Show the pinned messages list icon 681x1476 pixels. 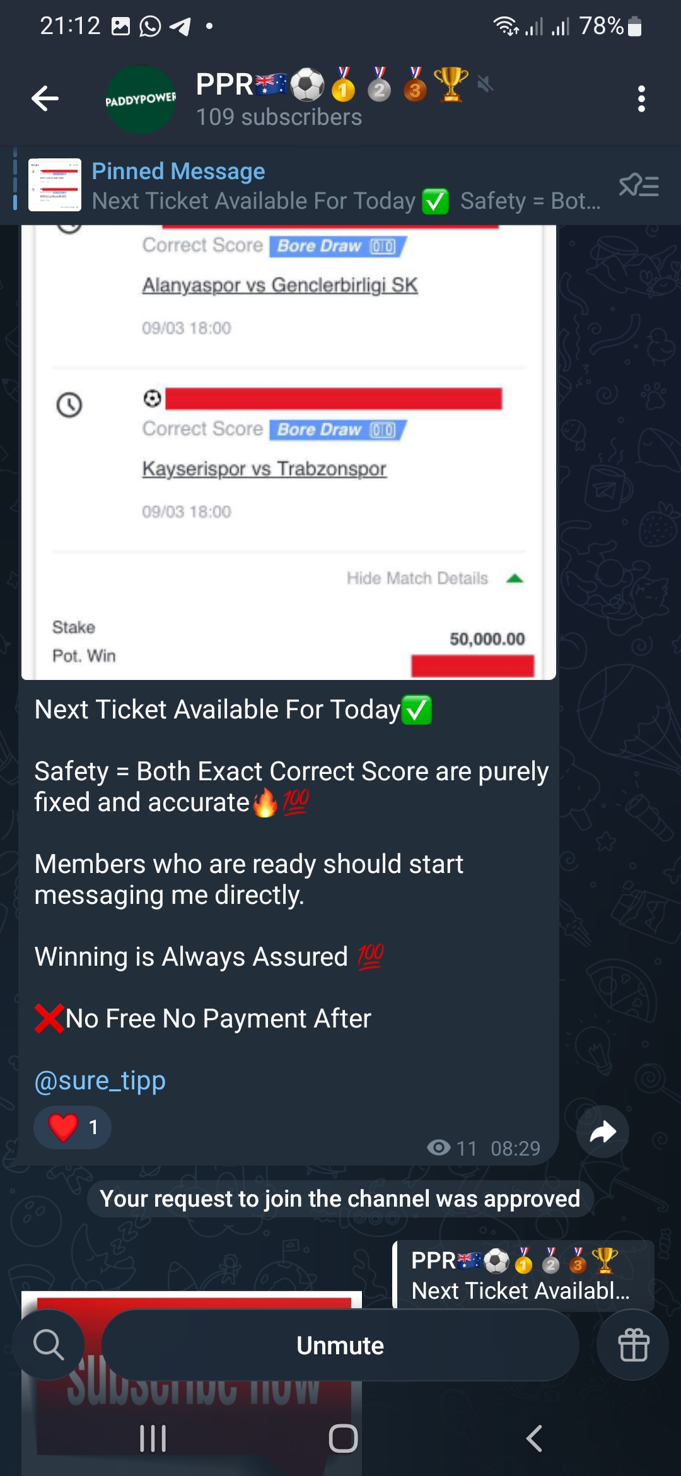tap(639, 185)
